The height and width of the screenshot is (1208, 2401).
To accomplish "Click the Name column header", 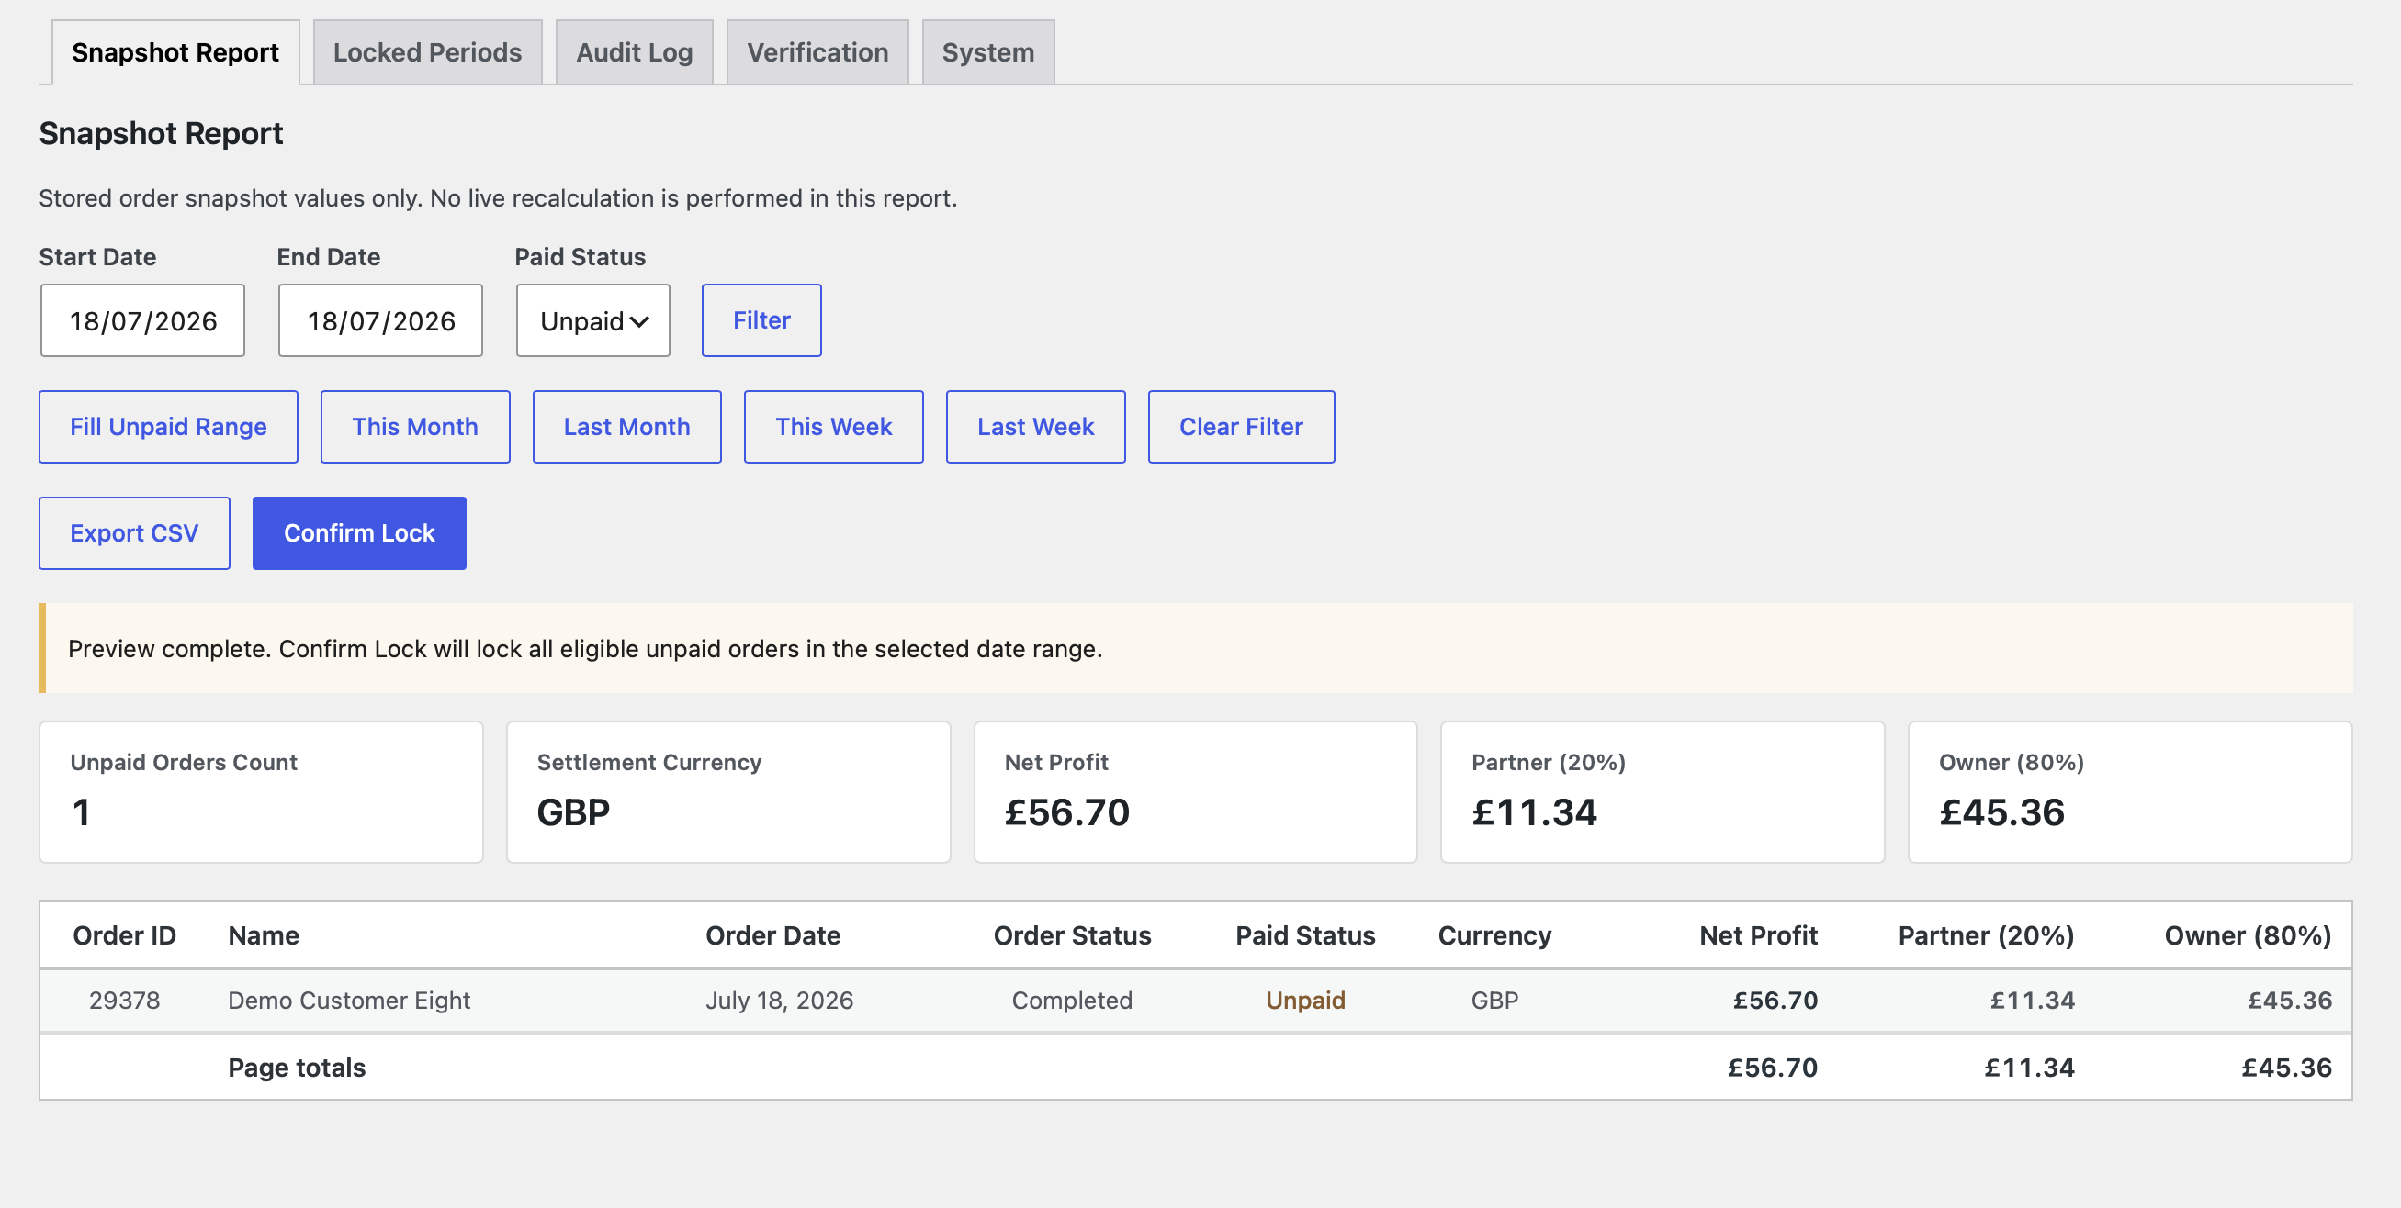I will tap(264, 935).
